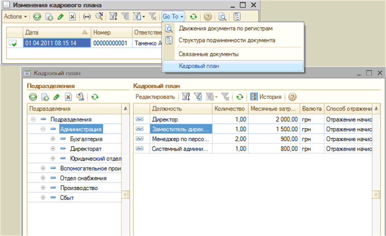The image size is (386, 236).
Task: Click the mark for deletion icon in Подразделения toolbar
Action: pos(68,96)
